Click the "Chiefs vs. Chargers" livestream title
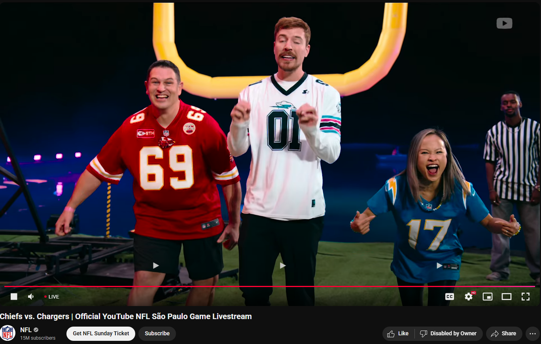 (126, 316)
